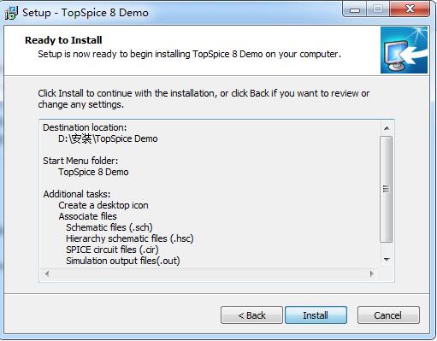The width and height of the screenshot is (437, 341).
Task: Select the Start Menu folder 'TopSpice 8 Demo' line
Action: (93, 172)
